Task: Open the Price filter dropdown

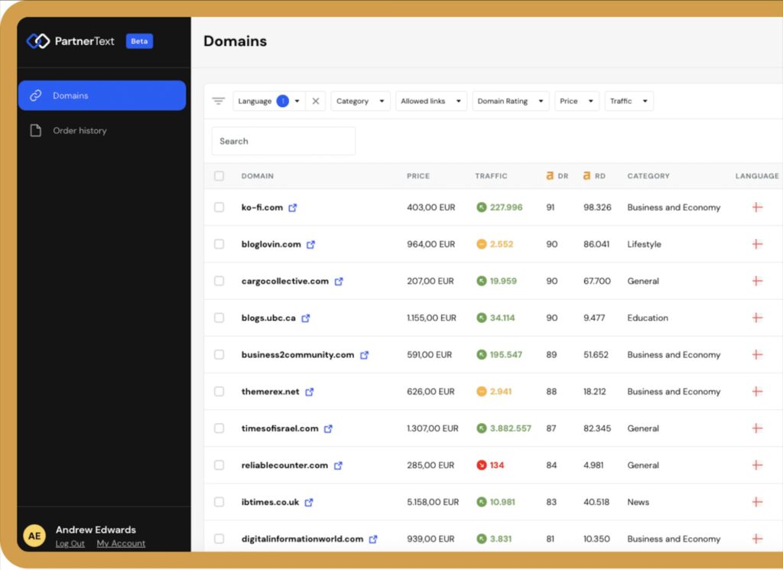Action: click(x=577, y=101)
